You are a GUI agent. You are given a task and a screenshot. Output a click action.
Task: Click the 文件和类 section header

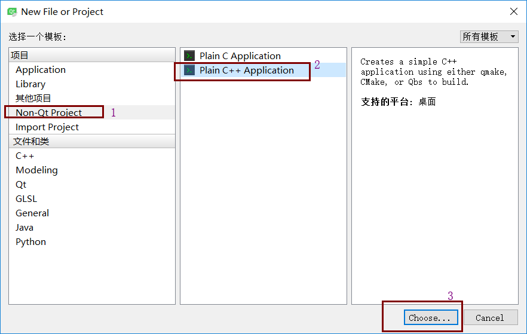[92, 142]
